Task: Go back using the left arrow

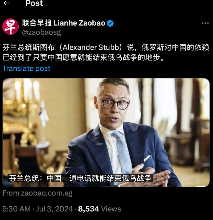Action: (x=6, y=3)
